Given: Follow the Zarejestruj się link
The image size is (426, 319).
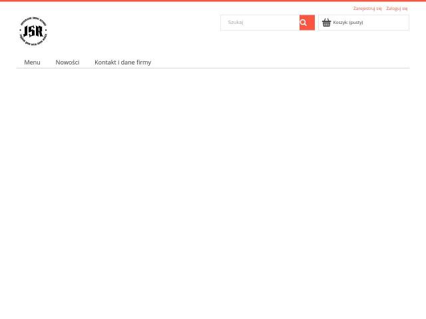Looking at the screenshot, I should pos(367,9).
